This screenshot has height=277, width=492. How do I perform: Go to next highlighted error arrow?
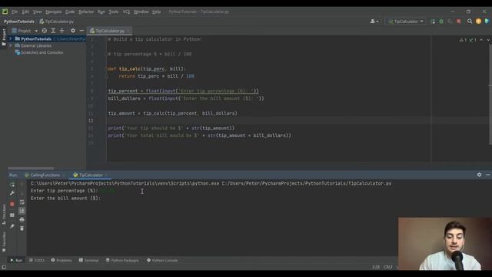(x=488, y=40)
